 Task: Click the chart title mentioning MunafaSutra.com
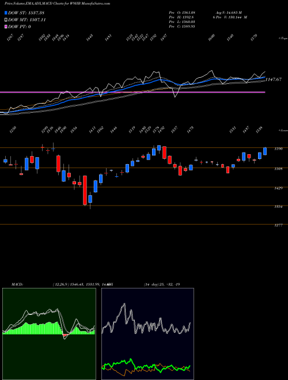click(x=57, y=3)
